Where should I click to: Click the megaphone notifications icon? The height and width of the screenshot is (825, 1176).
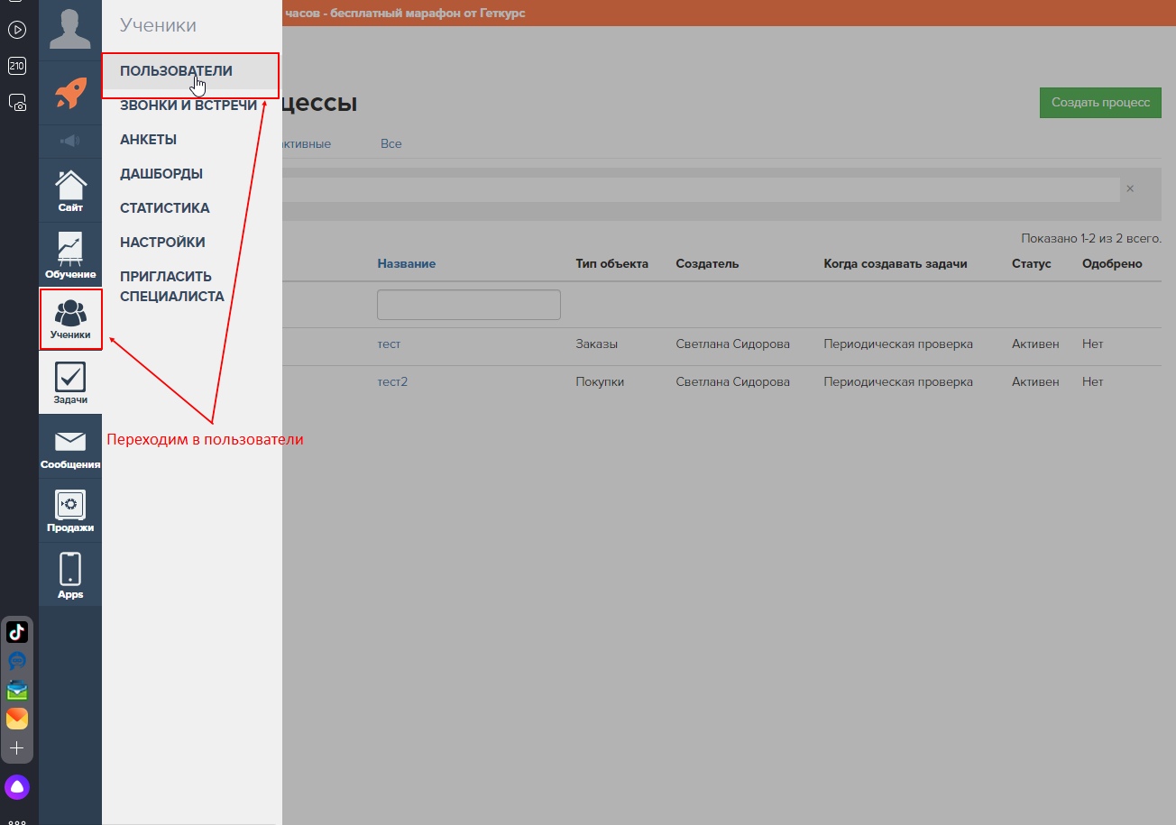click(x=70, y=141)
